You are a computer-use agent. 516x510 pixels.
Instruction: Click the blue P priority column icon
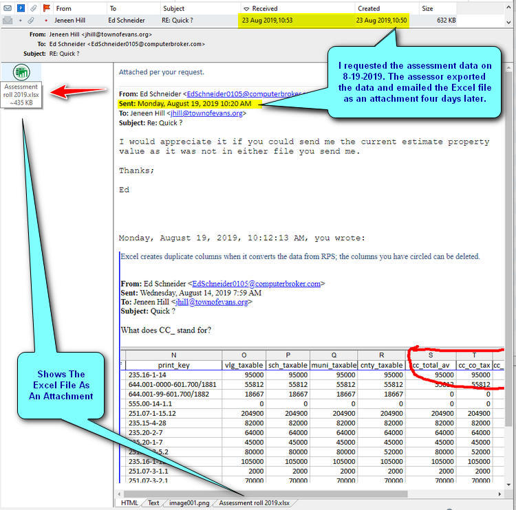(20, 8)
